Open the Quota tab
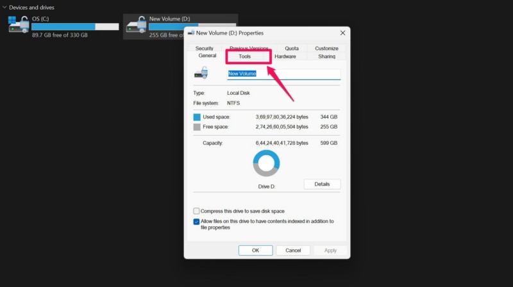513x287 pixels. coord(292,49)
